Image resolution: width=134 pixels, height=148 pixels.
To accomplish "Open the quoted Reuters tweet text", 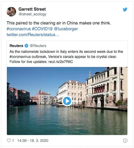I will pos(66,57).
